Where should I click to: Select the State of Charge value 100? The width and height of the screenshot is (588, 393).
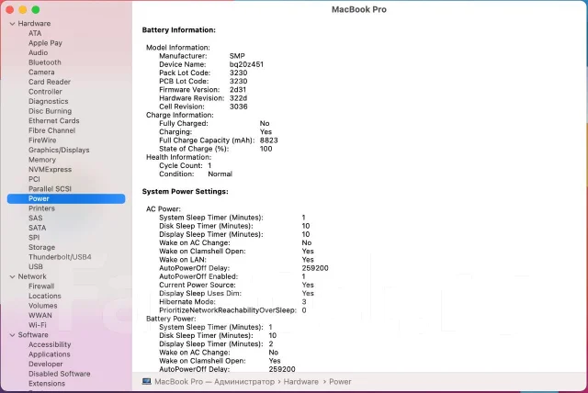point(266,149)
